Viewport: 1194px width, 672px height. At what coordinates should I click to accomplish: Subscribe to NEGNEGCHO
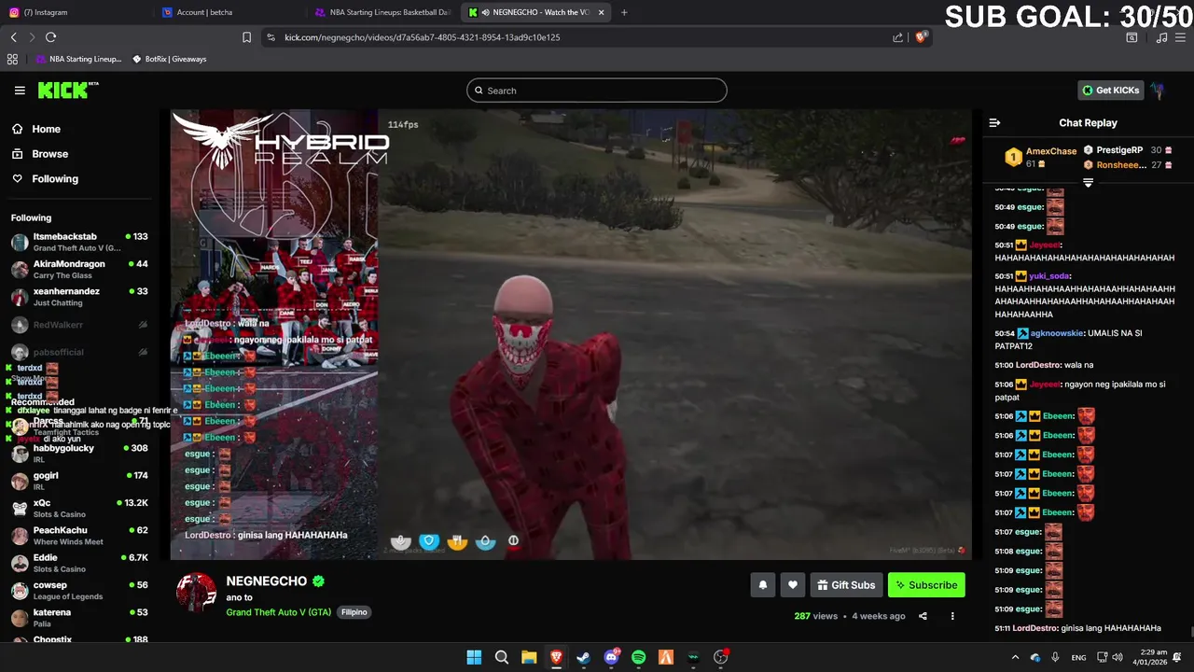pyautogui.click(x=926, y=585)
